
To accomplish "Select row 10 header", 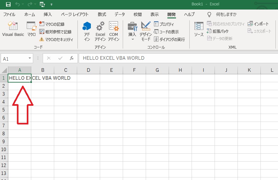I will (x=4, y=150).
